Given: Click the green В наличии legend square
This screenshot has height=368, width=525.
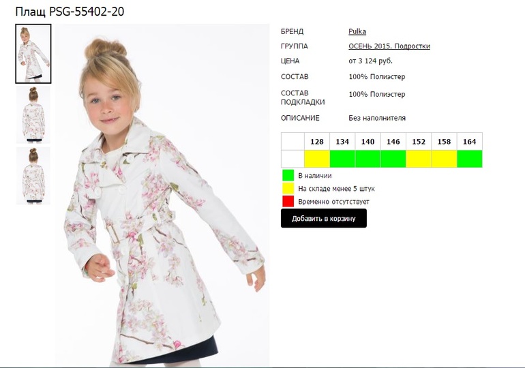Looking at the screenshot, I should [288, 175].
